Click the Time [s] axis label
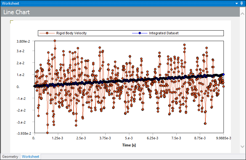This screenshot has width=246, height=160. tap(129, 145)
